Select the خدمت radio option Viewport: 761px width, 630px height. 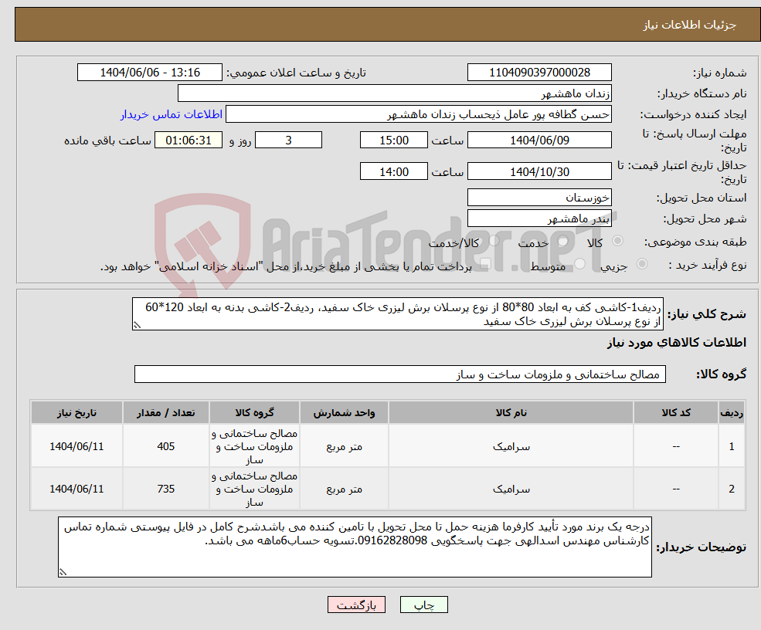562,241
